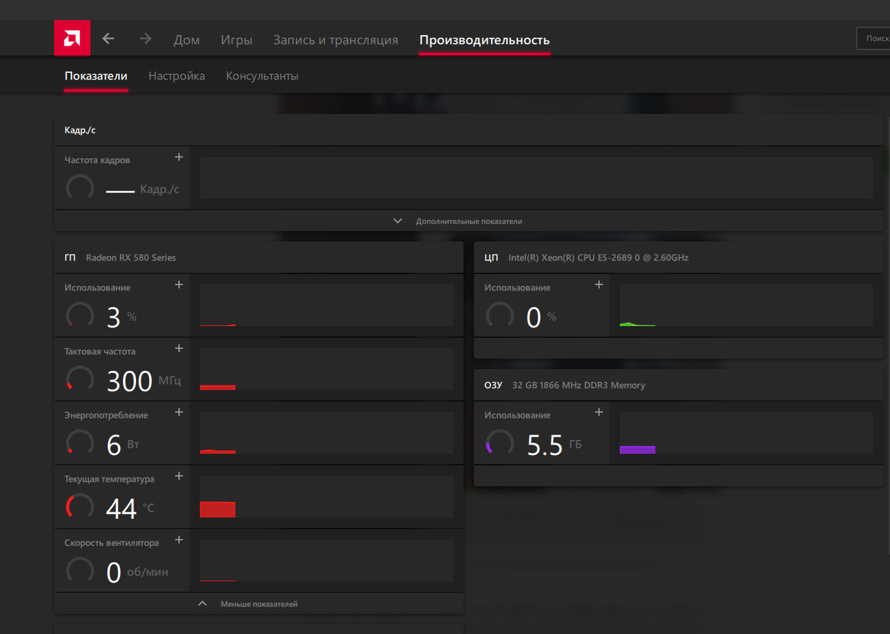Click plus icon beside Текущая температура
The image size is (890, 634).
179,476
